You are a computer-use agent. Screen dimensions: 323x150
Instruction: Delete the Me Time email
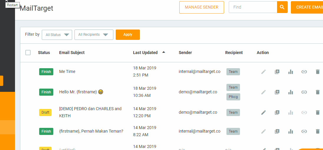click(x=318, y=72)
